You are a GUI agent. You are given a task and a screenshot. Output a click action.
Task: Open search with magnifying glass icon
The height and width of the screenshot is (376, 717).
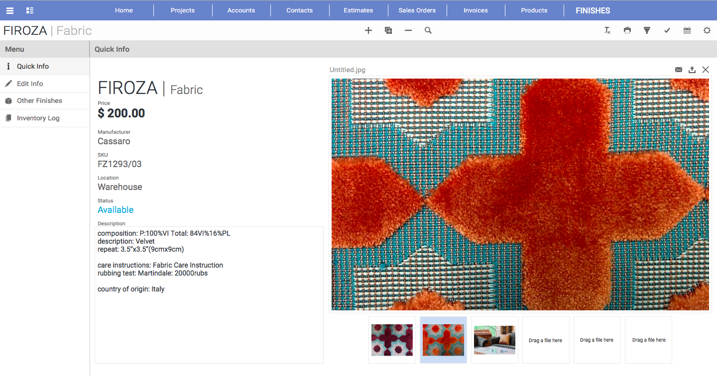tap(428, 30)
